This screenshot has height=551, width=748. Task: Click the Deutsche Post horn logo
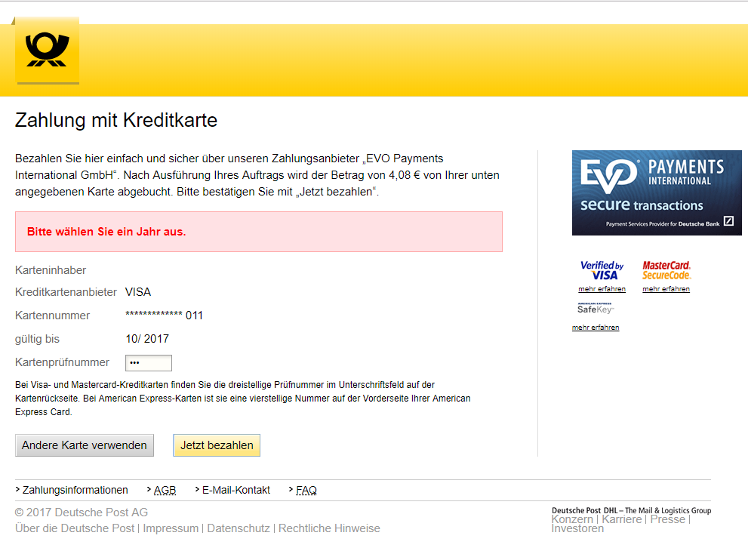(x=47, y=51)
